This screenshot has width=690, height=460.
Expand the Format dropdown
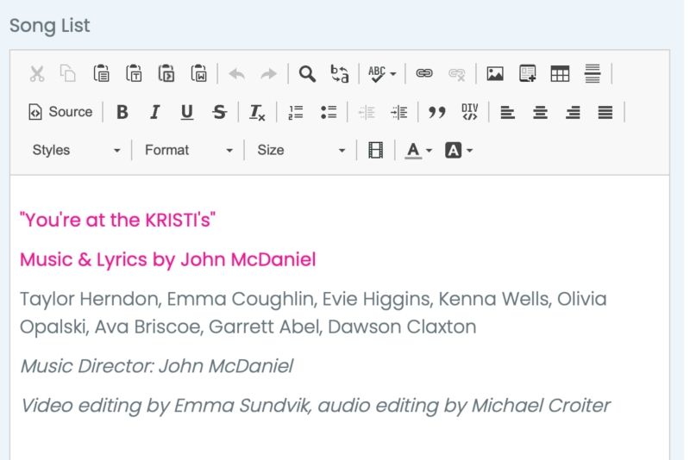(188, 150)
